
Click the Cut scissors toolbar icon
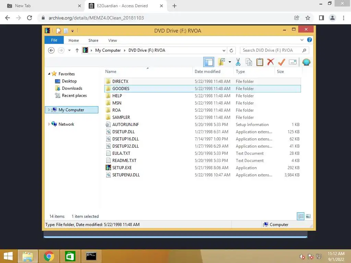[238, 62]
